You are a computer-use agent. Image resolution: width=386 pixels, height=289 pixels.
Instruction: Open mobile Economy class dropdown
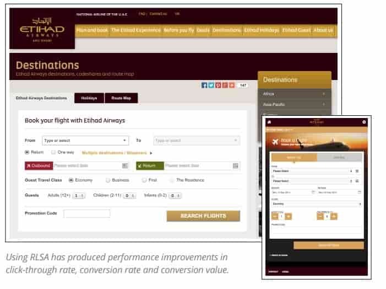tap(316, 204)
